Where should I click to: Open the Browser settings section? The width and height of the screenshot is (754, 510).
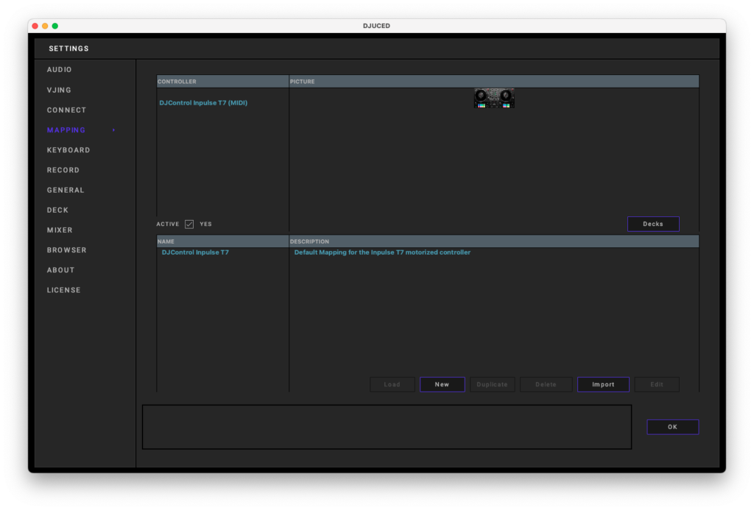(x=66, y=250)
